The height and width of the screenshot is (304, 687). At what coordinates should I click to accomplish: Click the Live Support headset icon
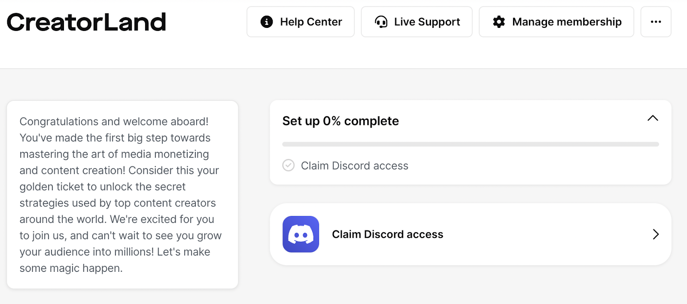coord(380,22)
